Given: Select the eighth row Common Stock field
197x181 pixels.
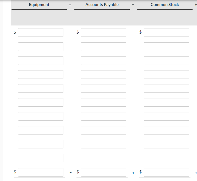Looking at the screenshot, I should pyautogui.click(x=166, y=130).
